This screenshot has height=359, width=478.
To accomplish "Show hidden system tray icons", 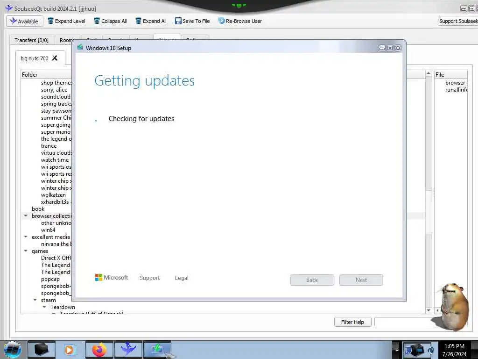I will [x=397, y=350].
